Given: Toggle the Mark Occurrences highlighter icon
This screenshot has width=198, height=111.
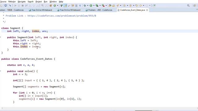Looking at the screenshot, I should (x=66, y=6).
